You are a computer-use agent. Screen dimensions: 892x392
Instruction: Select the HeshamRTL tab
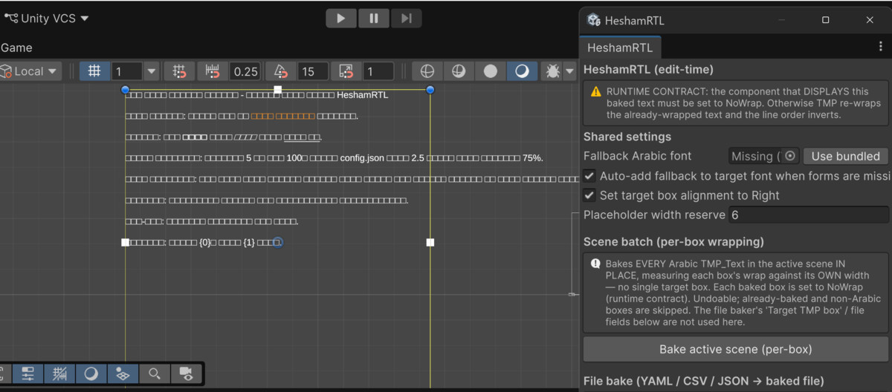pyautogui.click(x=620, y=48)
